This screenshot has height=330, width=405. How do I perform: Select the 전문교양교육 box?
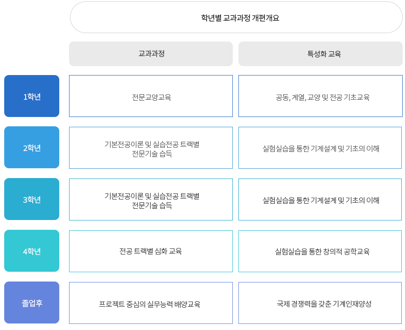[x=151, y=96]
